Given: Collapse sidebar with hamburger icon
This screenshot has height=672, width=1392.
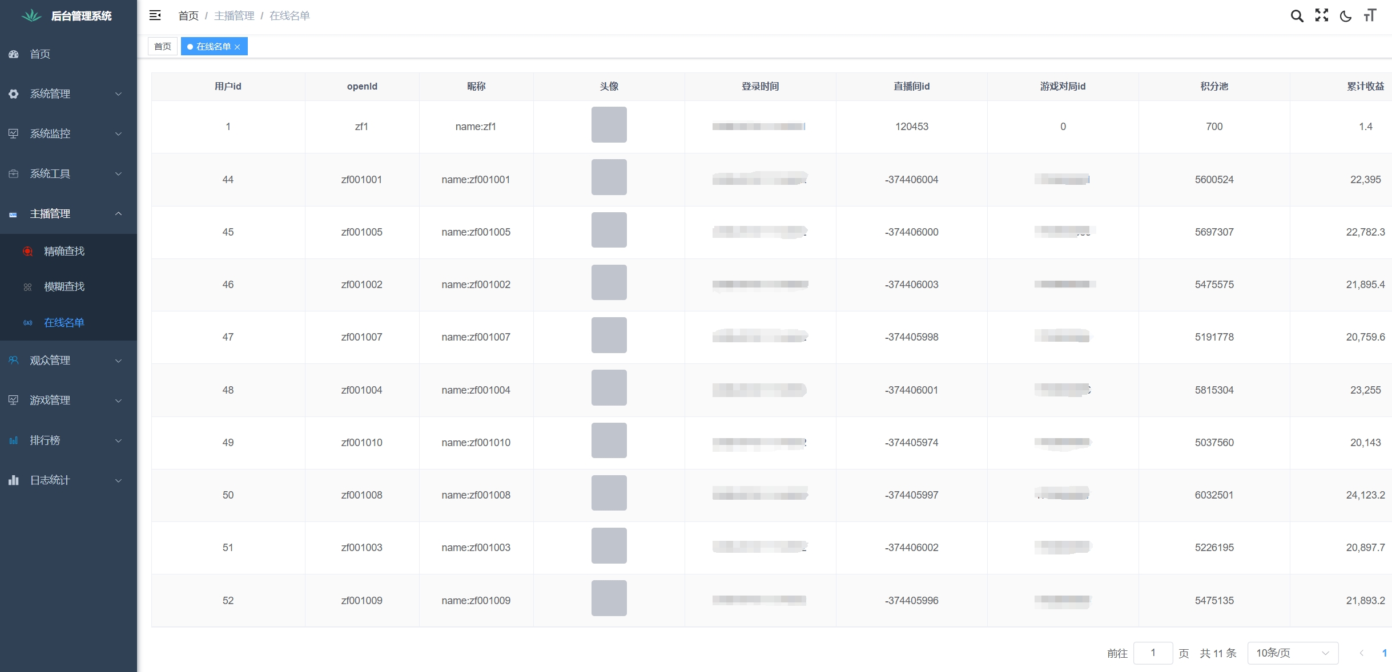Looking at the screenshot, I should tap(155, 15).
